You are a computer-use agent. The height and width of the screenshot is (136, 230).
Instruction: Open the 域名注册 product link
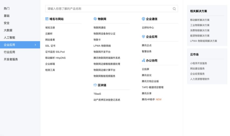click(x=50, y=28)
